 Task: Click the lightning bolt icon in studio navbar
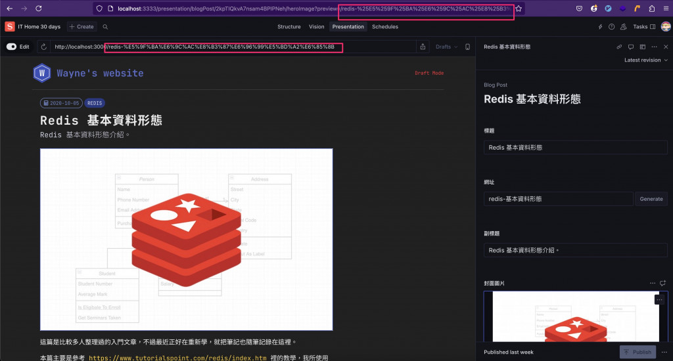pos(600,26)
